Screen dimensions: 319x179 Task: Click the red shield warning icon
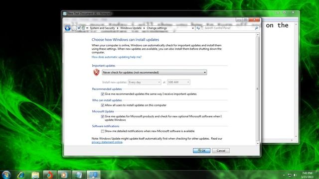click(x=96, y=72)
